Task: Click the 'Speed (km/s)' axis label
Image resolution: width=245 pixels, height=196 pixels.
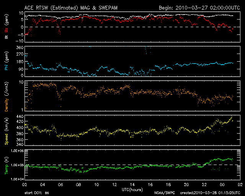Action: click(6, 131)
